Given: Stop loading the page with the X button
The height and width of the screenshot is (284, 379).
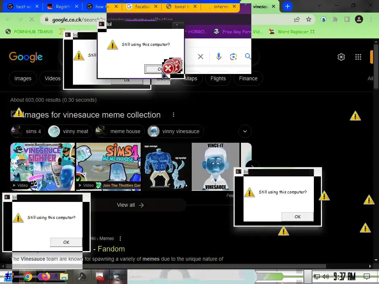Looking at the screenshot, I should [x=32, y=19].
